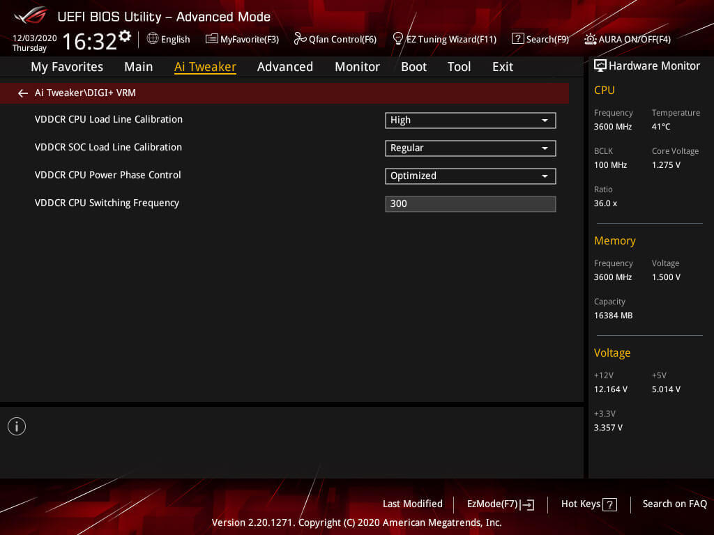Select VDDCR CPU Power Phase Control label
Screen dimensions: 714x535
[x=108, y=175]
